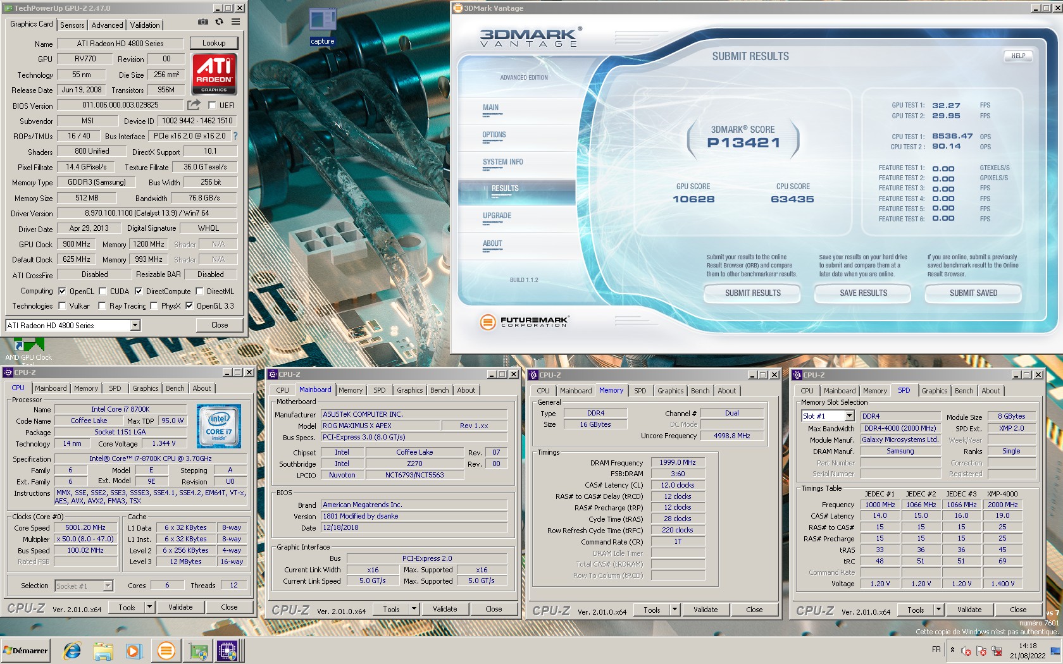Click SAVE RESULTS button in 3DMark
Image resolution: width=1063 pixels, height=664 pixels.
pyautogui.click(x=863, y=293)
